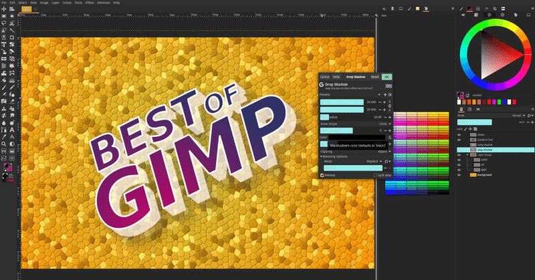535x280 pixels.
Task: Switch to the Channels tab
Action: (469, 109)
